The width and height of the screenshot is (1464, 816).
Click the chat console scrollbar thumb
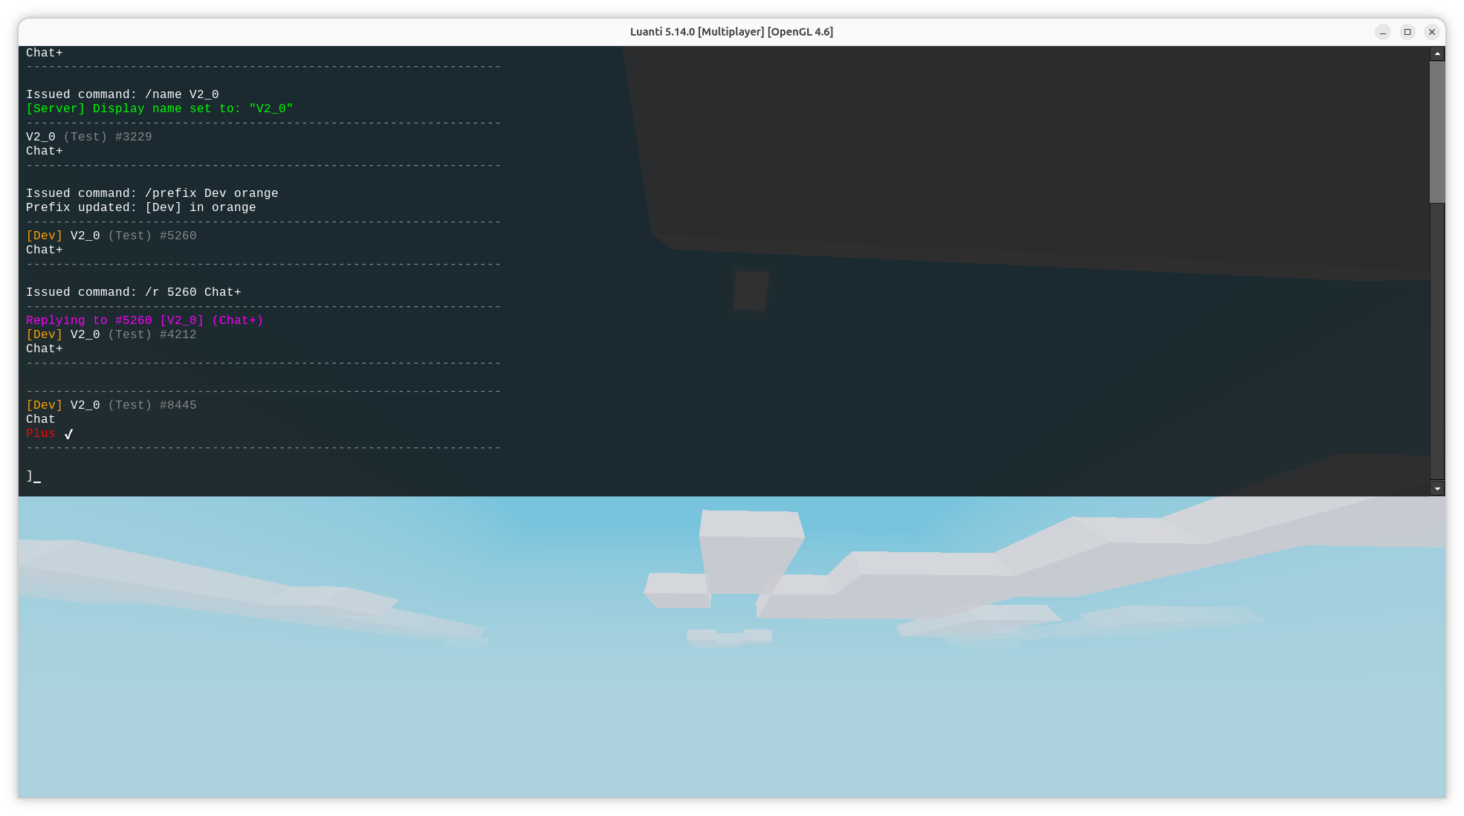(x=1437, y=132)
